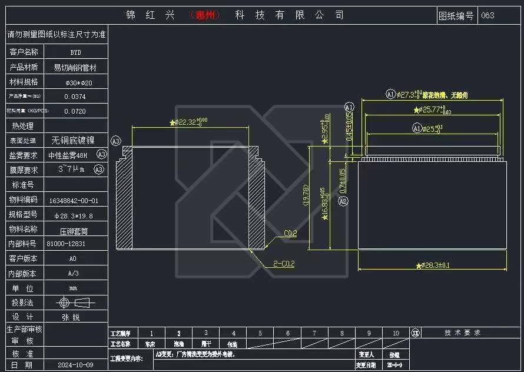Select the A1 balloon next to ø27.3

390,94
